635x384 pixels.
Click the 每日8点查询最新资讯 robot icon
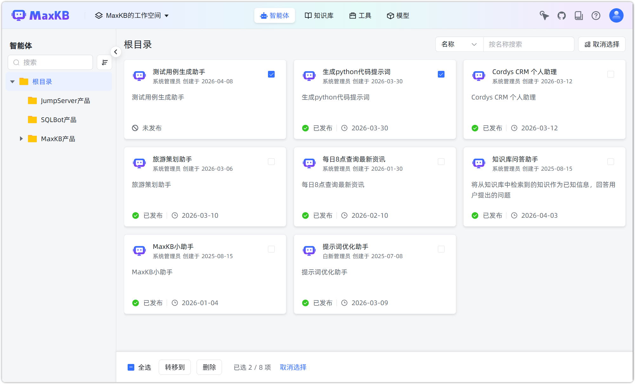coord(309,163)
